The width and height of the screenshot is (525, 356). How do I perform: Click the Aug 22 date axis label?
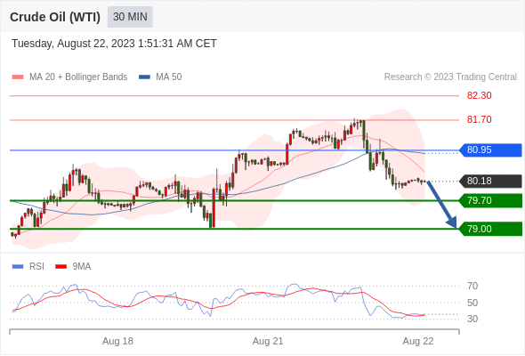[418, 341]
